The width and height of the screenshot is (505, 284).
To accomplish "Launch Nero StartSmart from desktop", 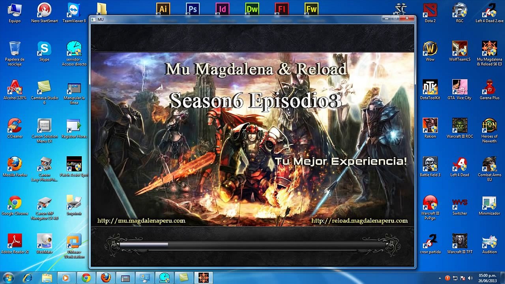I will [x=44, y=13].
